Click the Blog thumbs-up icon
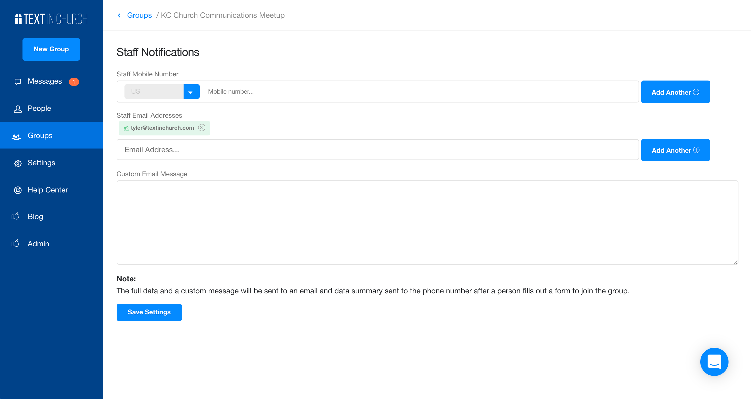The image size is (751, 399). click(x=15, y=216)
